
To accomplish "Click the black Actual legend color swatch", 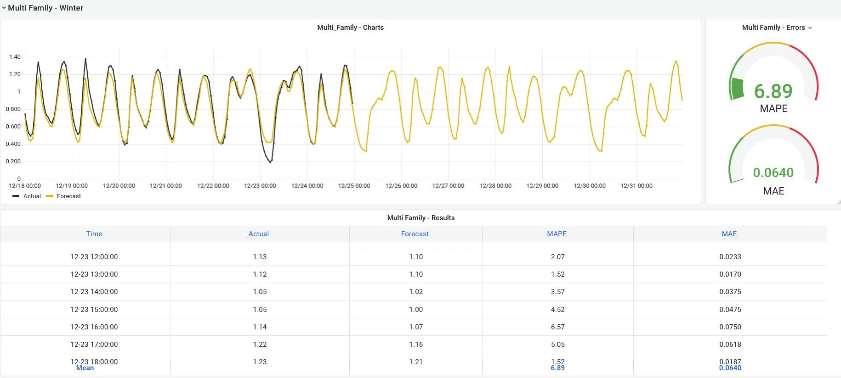I will pos(16,196).
